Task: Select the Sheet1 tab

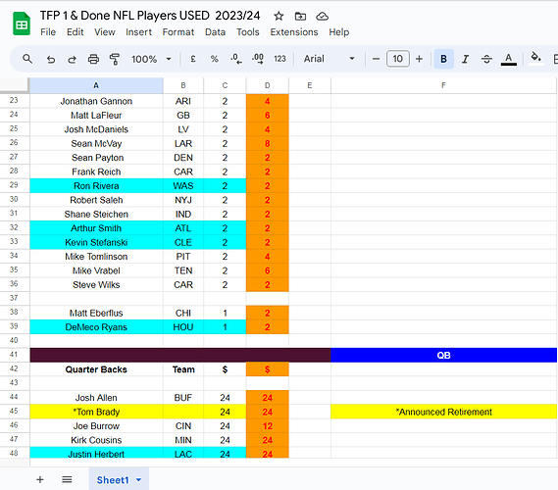Action: click(x=119, y=479)
